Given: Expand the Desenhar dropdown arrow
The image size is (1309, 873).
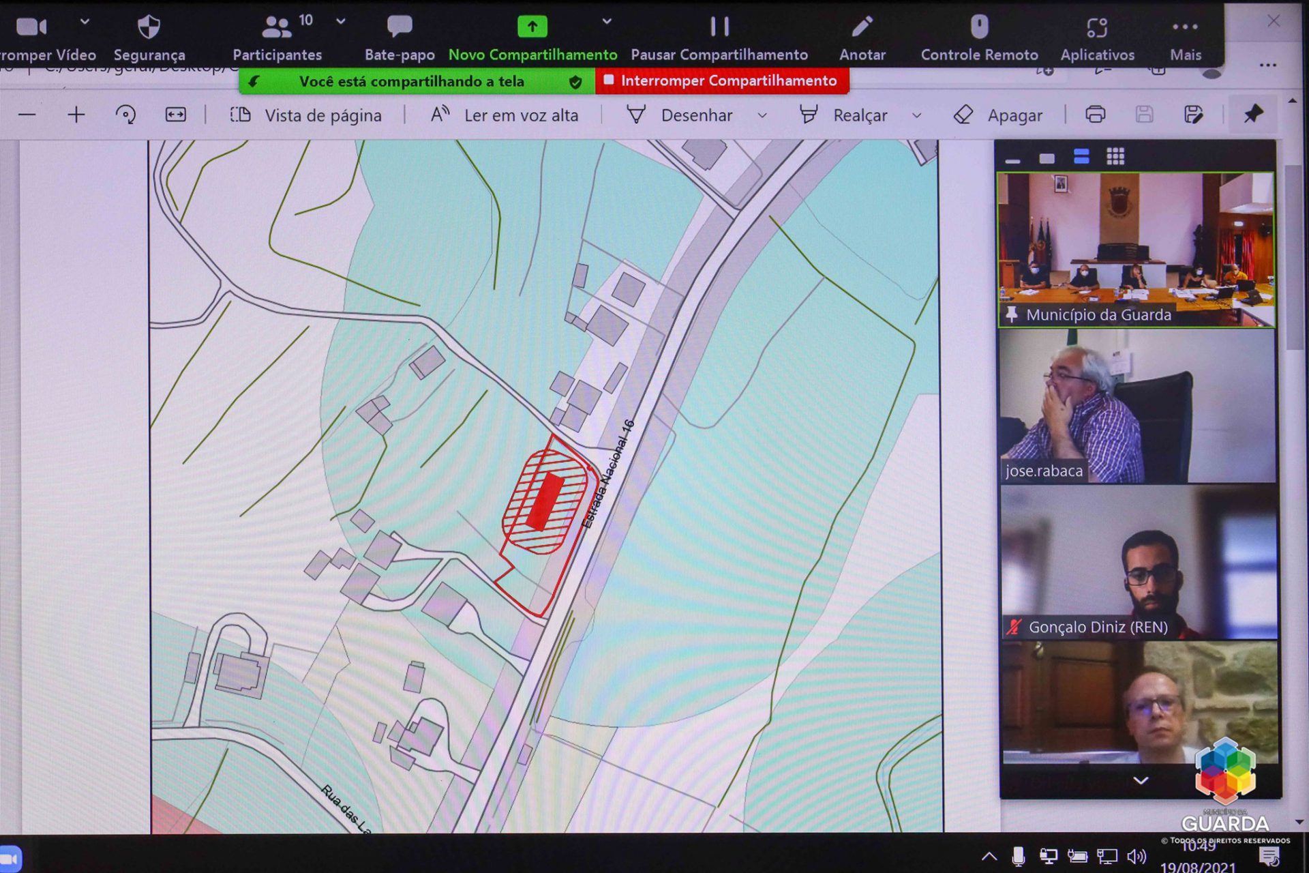Looking at the screenshot, I should 762,115.
